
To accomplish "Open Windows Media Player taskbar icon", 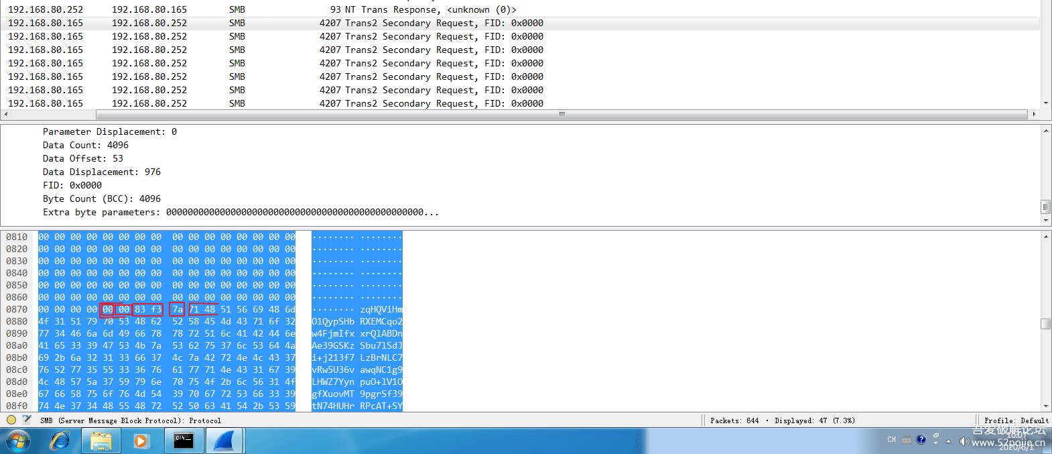I will click(x=141, y=441).
